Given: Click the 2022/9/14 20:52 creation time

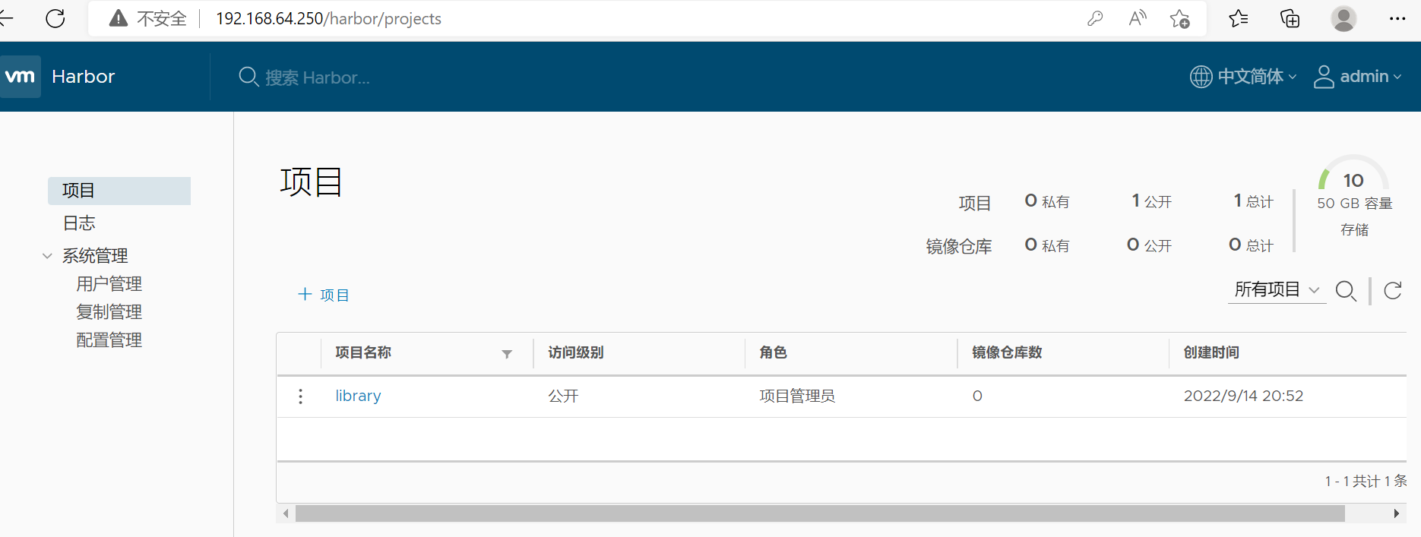Looking at the screenshot, I should point(1243,396).
